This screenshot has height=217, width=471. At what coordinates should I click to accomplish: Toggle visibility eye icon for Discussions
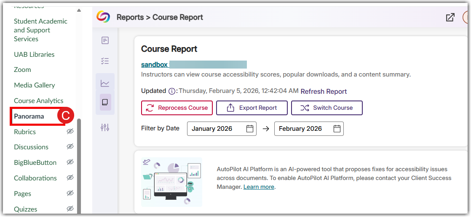(70, 147)
